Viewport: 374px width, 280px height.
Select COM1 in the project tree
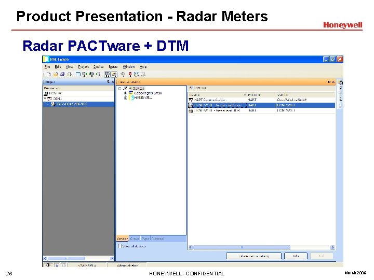tap(57, 99)
